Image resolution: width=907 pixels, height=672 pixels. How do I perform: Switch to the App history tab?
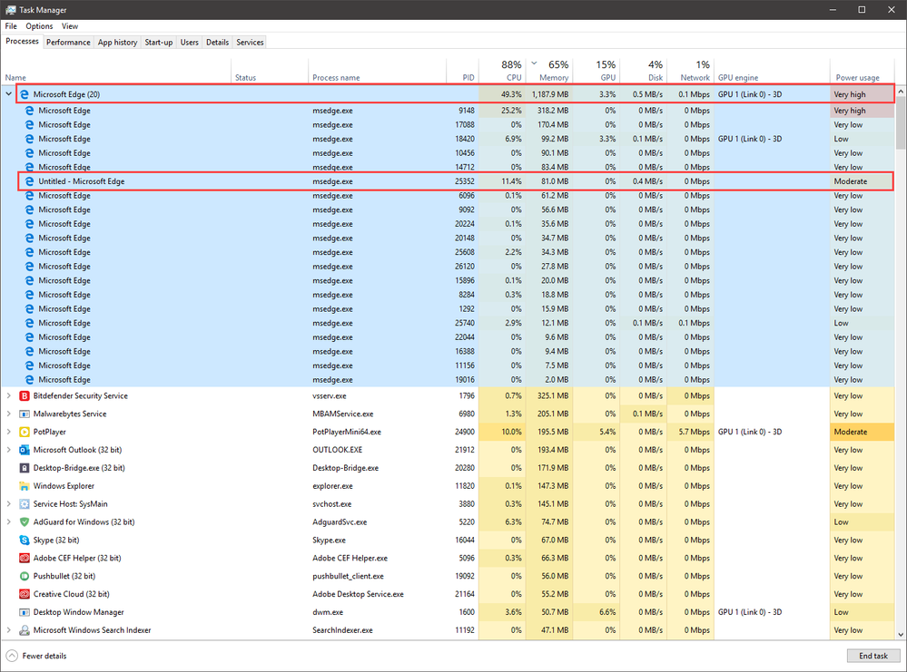[x=117, y=43]
